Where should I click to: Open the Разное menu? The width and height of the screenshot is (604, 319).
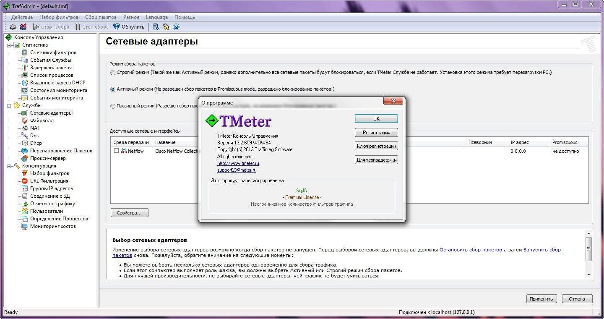tap(131, 17)
